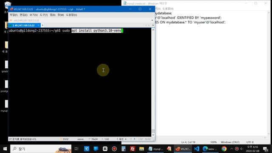Click the xterm status bar entry
This screenshot has height=153, width=272.
point(80,139)
